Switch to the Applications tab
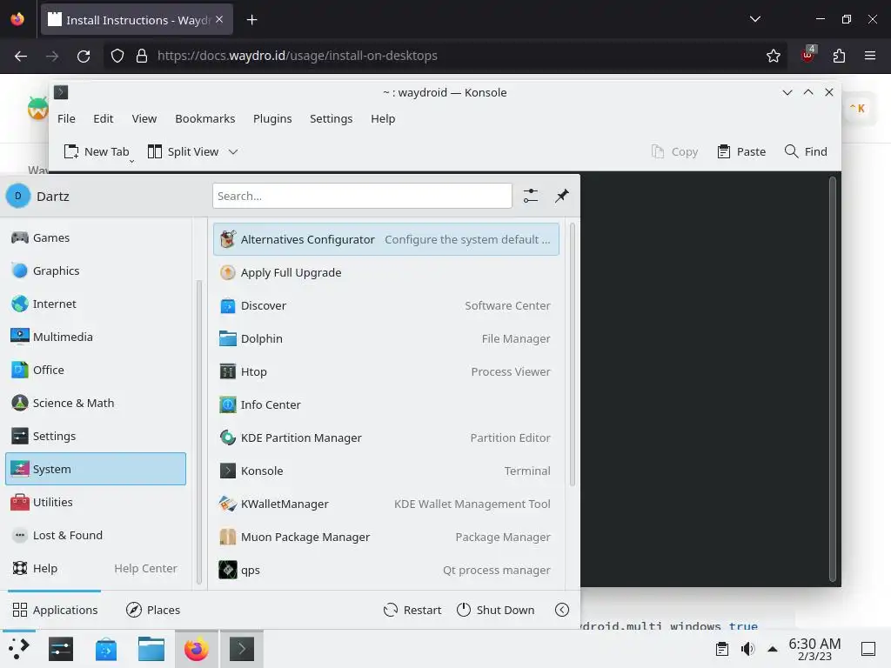The image size is (891, 668). click(x=55, y=610)
